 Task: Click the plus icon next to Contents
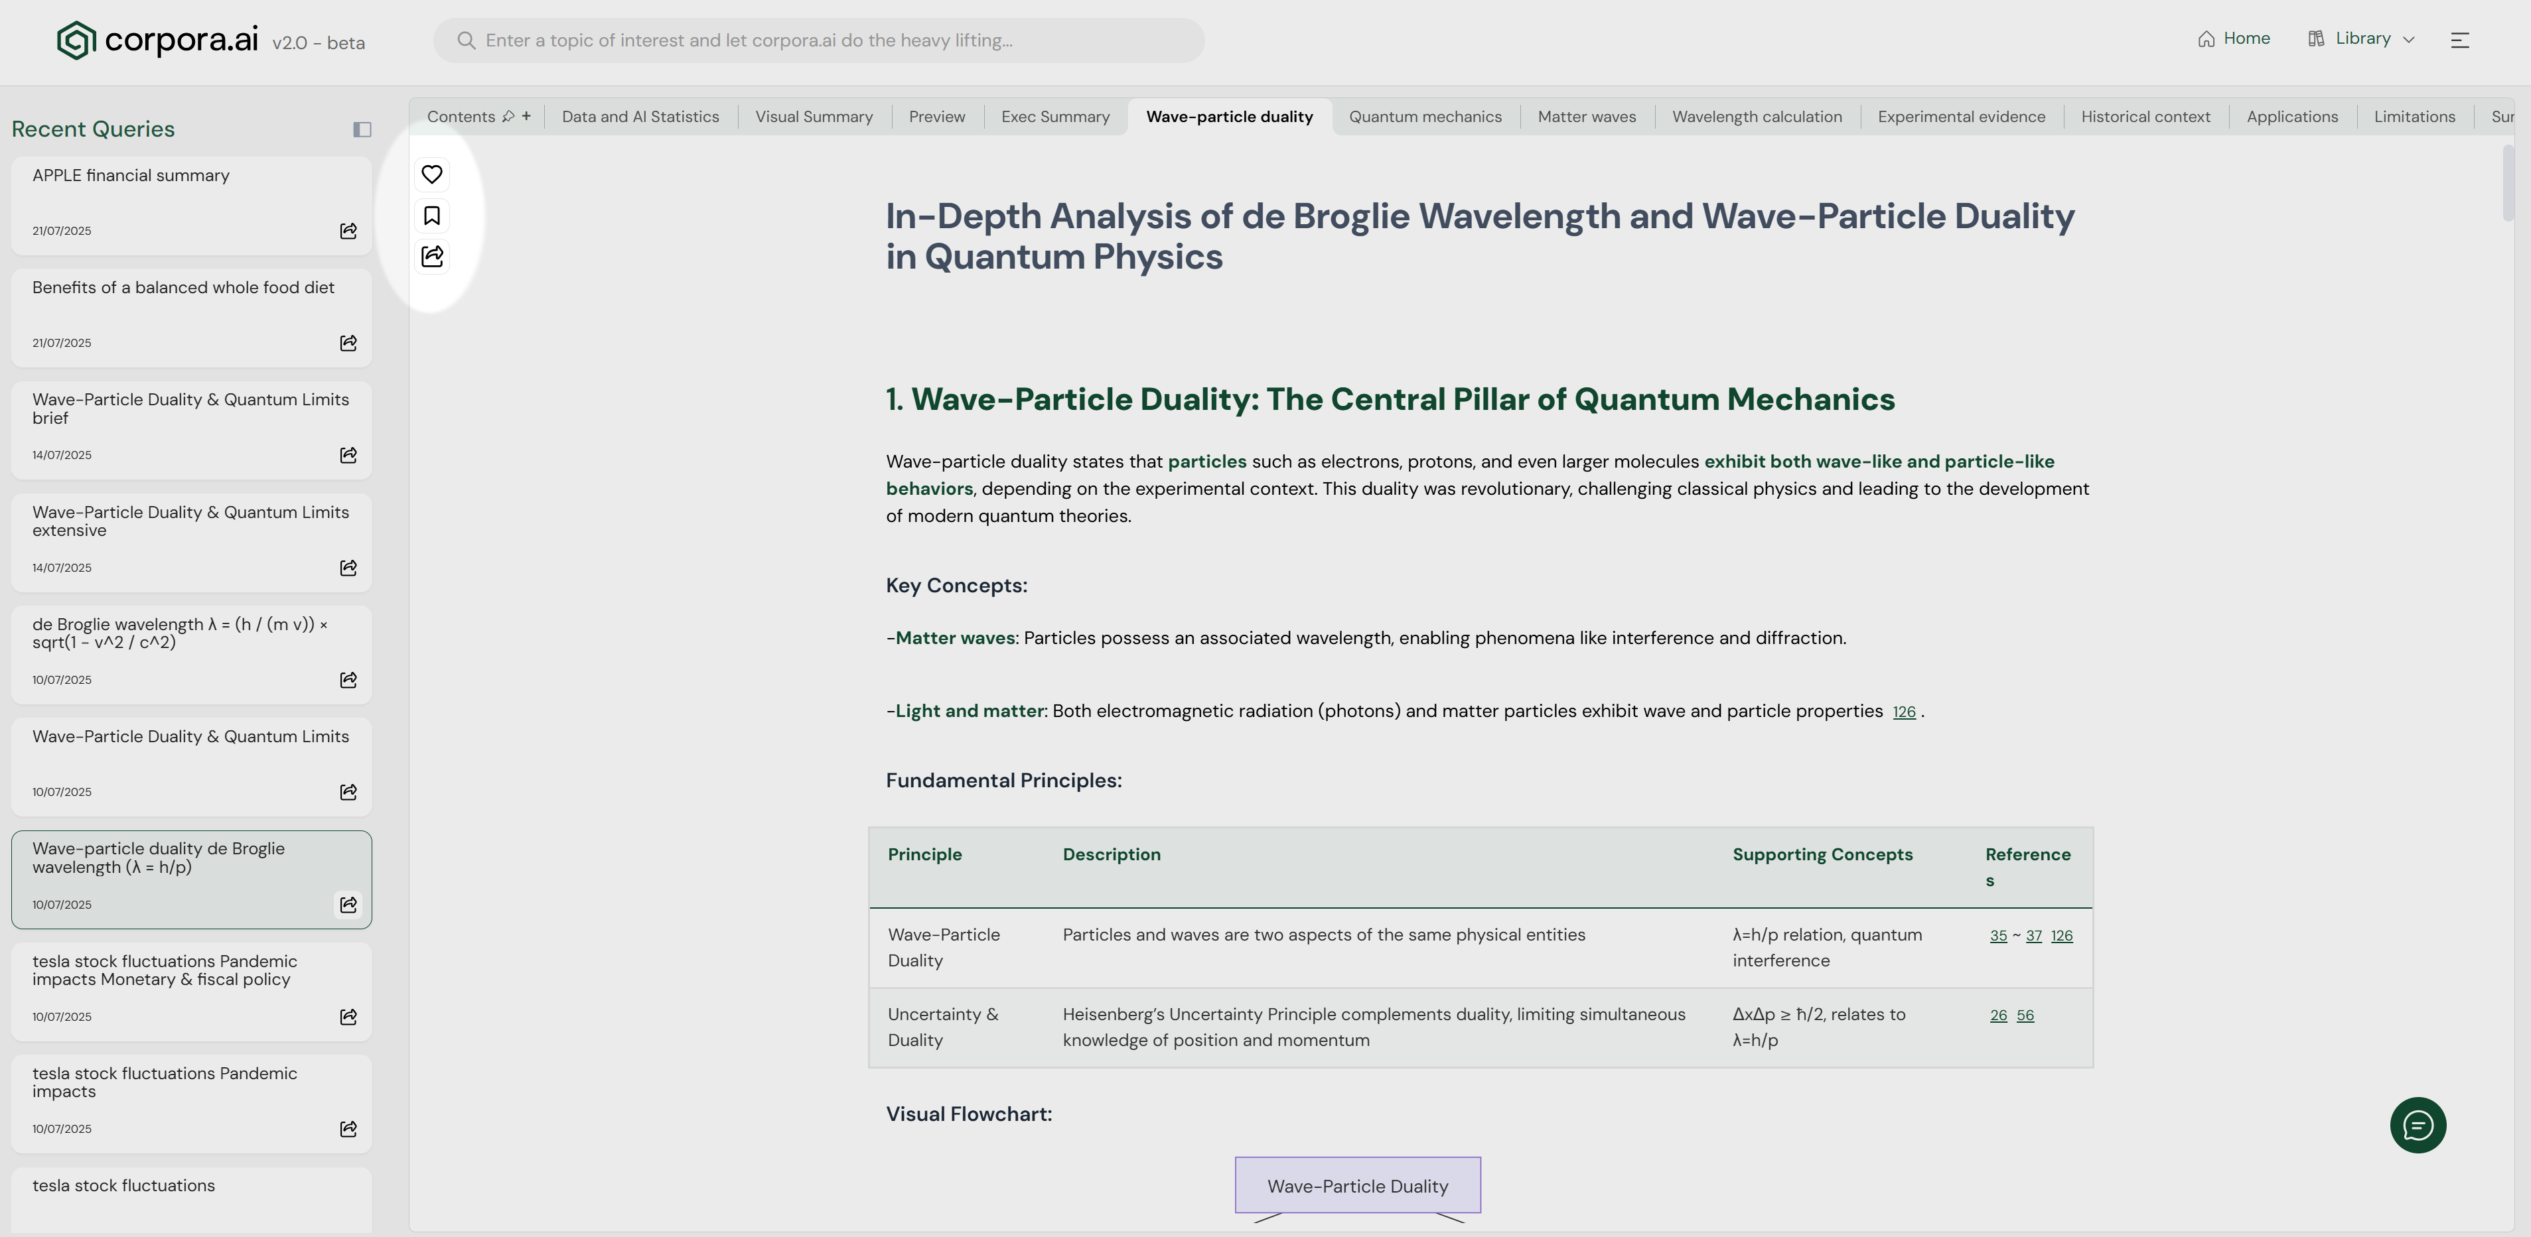527,117
